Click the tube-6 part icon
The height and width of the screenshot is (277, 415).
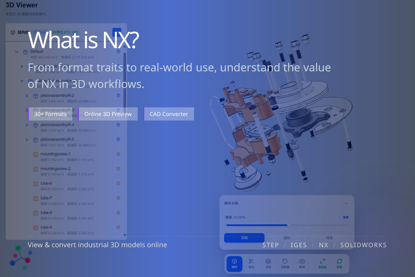pyautogui.click(x=35, y=184)
